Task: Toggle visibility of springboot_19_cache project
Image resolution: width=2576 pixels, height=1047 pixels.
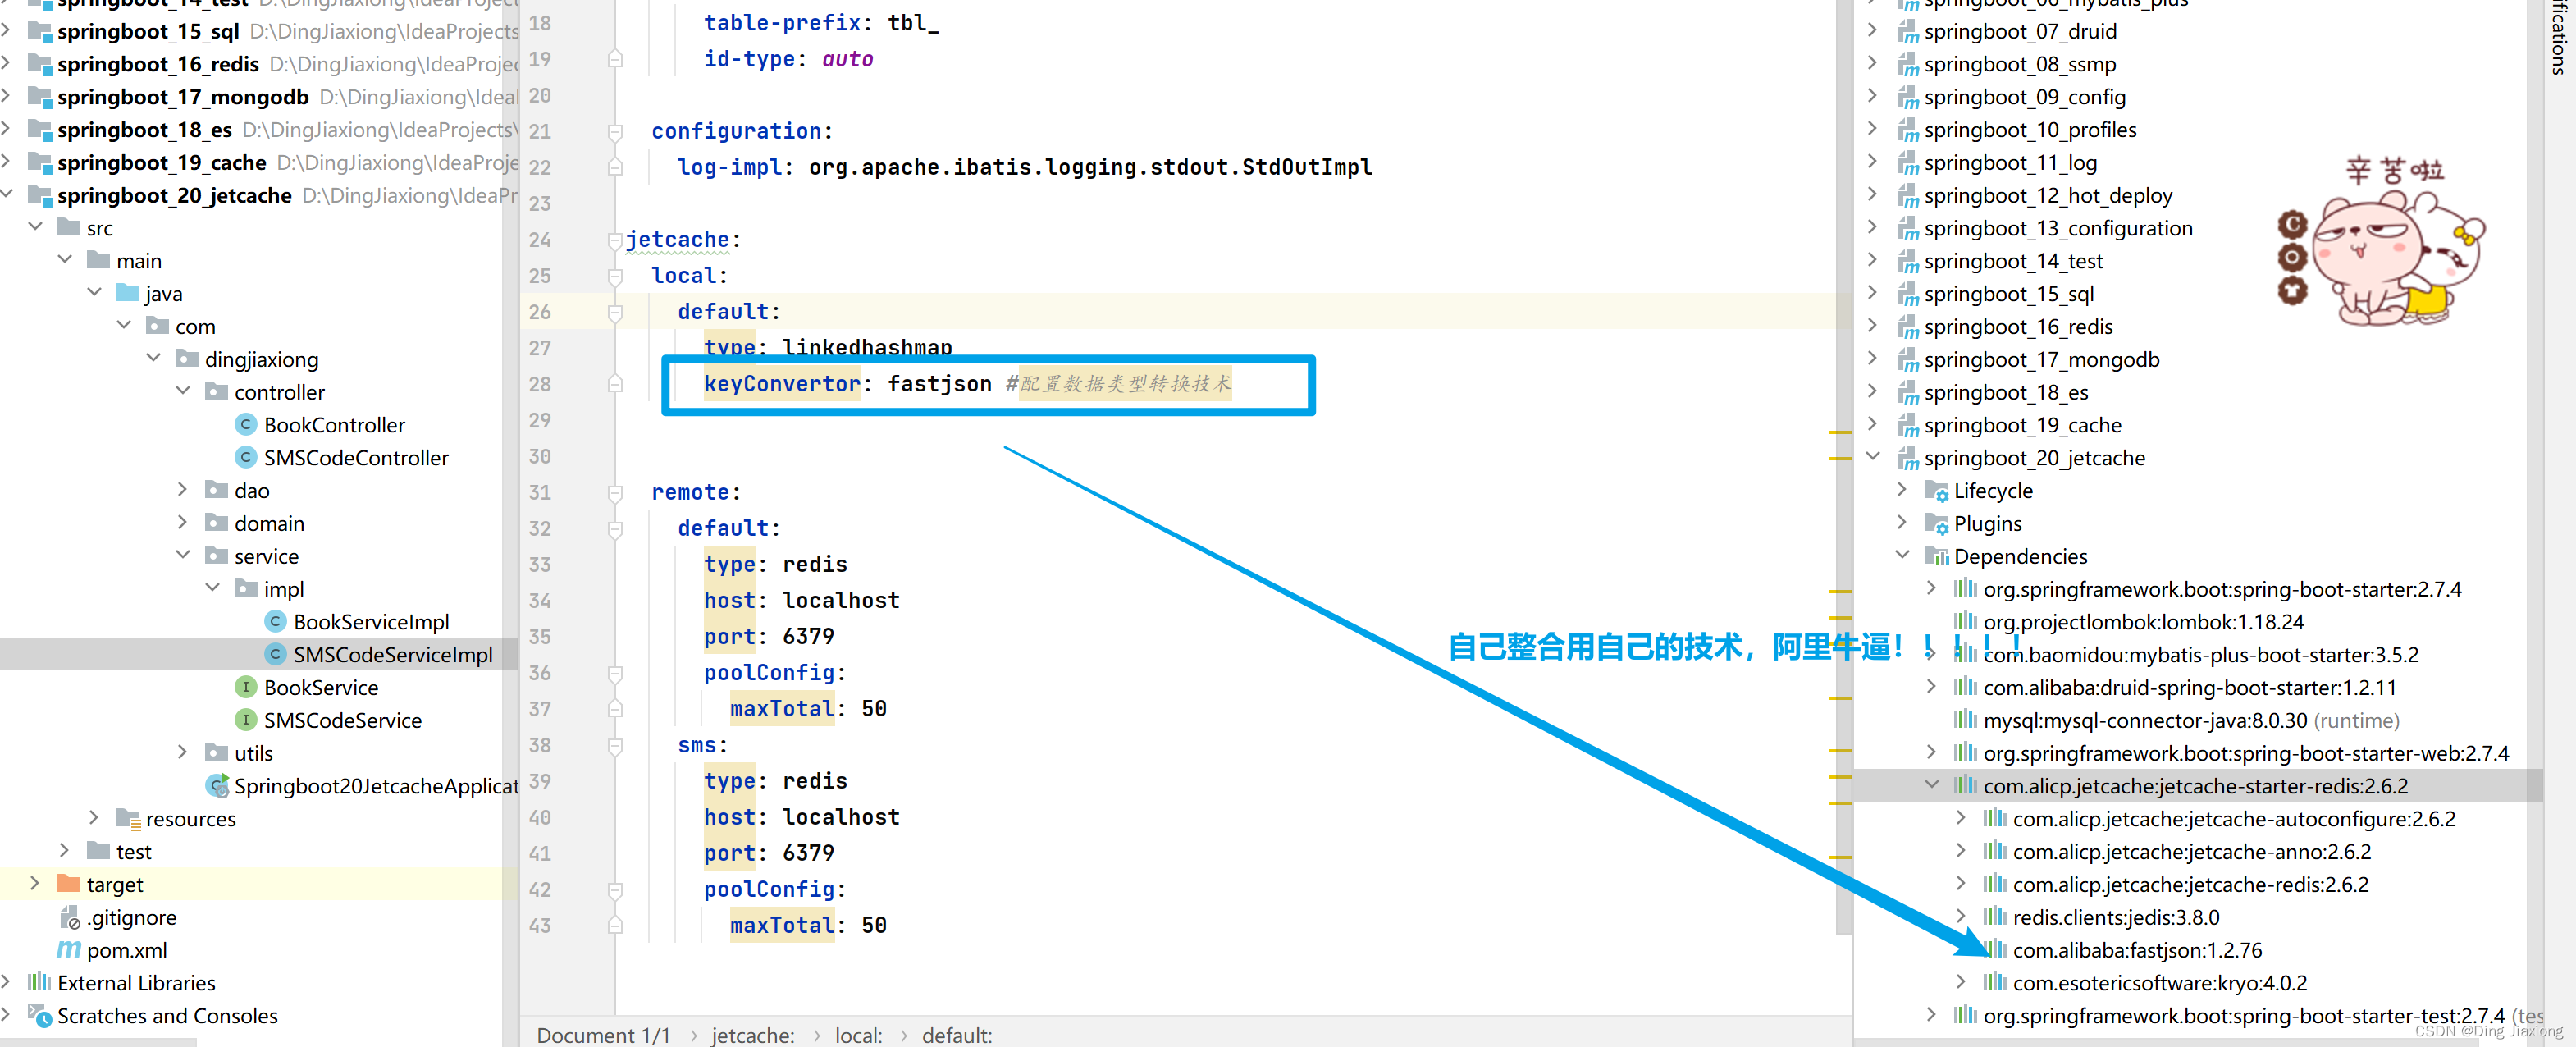Action: 11,164
